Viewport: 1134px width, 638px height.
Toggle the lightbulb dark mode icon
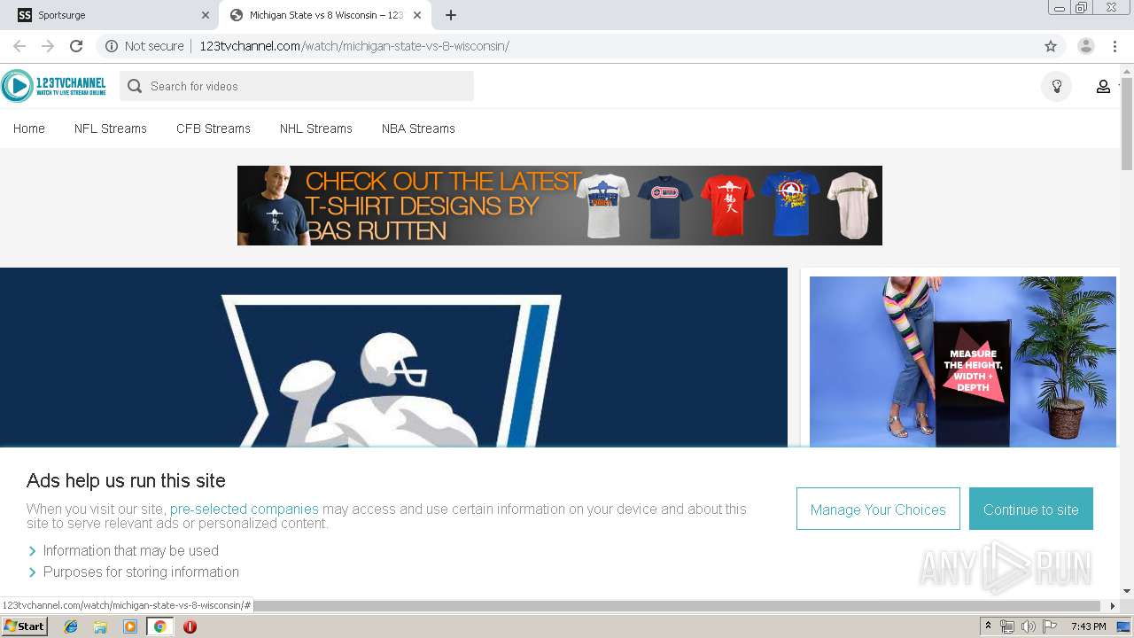pyautogui.click(x=1056, y=86)
